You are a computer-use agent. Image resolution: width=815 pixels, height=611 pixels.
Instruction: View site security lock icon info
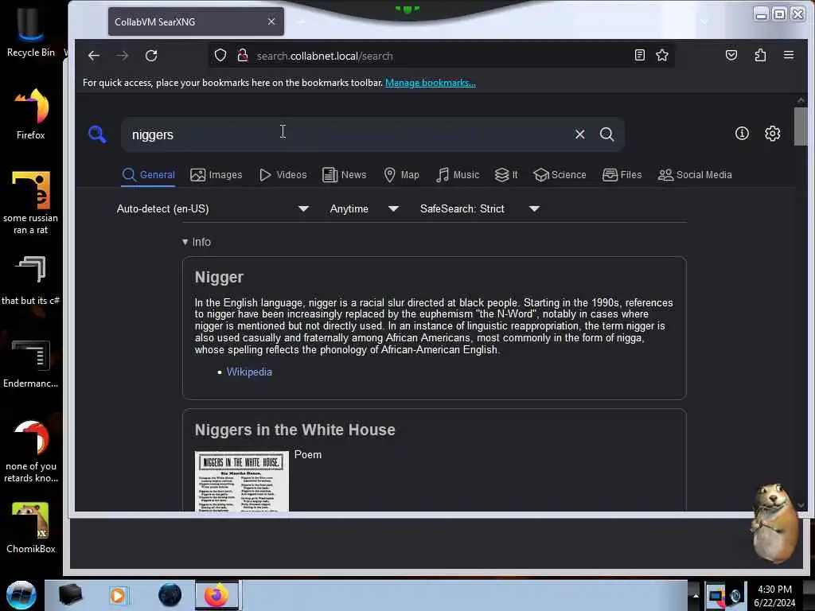pyautogui.click(x=242, y=56)
